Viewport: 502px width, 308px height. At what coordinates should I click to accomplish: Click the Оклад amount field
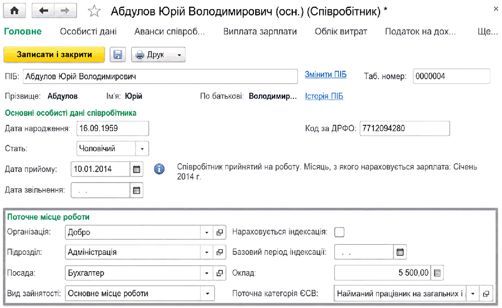click(x=383, y=273)
